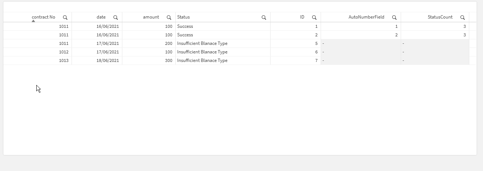Screen dimensions: 483x171
Task: Select amount 200 cell
Action: pos(169,43)
